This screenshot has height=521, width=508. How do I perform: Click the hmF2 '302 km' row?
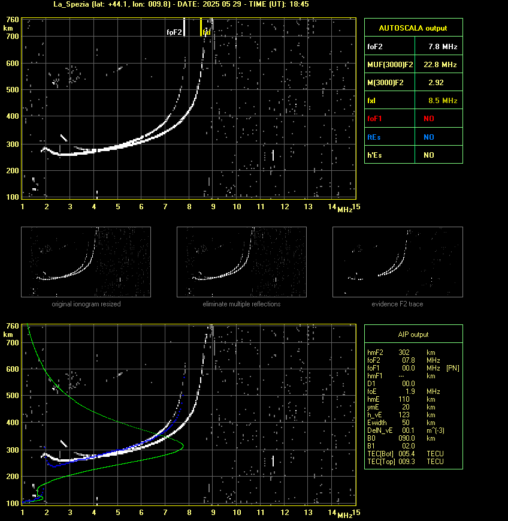pos(401,353)
